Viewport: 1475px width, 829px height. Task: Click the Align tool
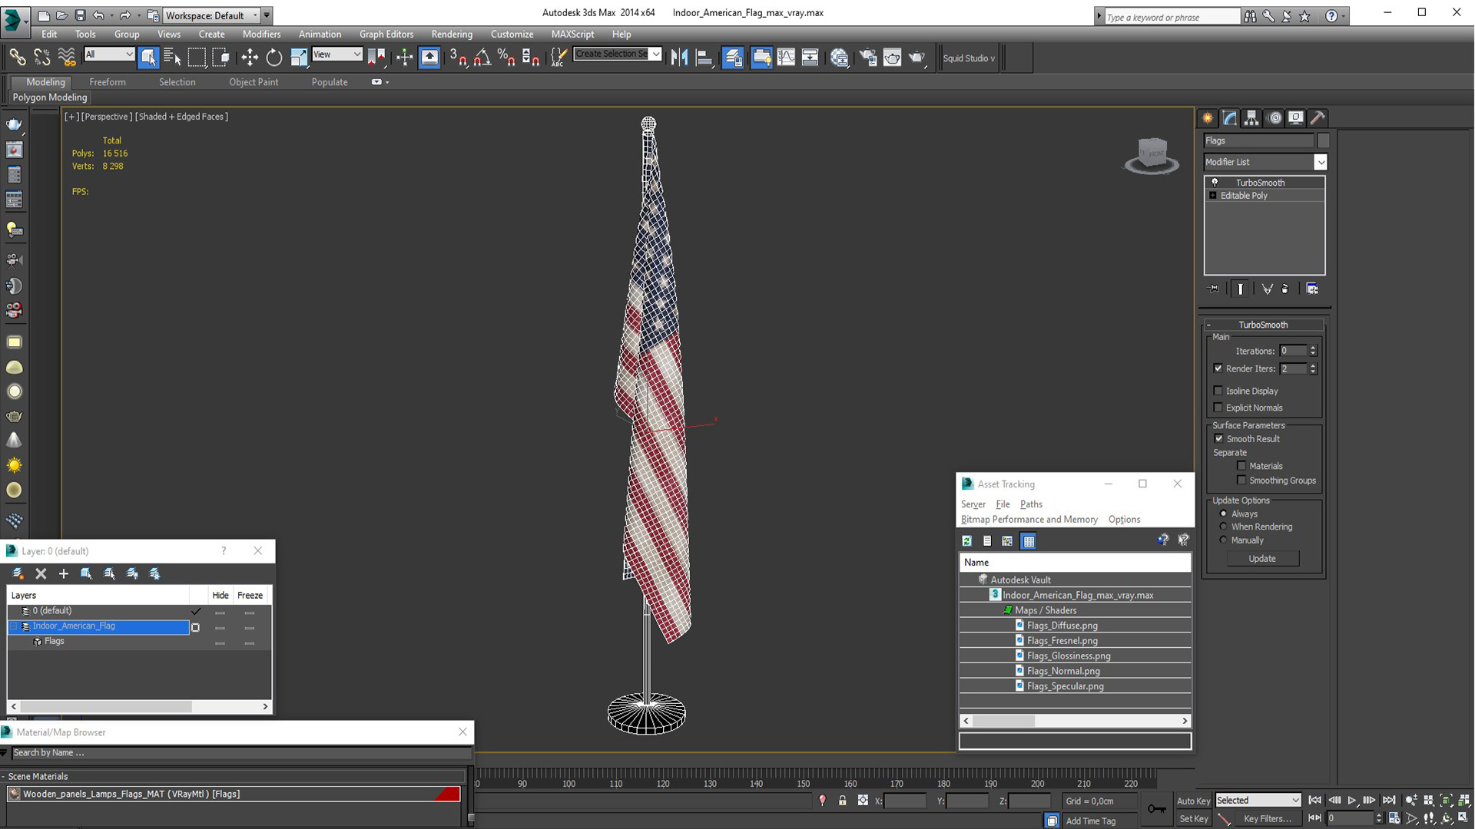(704, 57)
